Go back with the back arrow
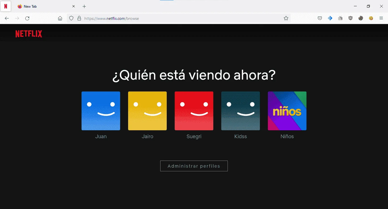Viewport: 388px width, 209px height. [x=7, y=18]
